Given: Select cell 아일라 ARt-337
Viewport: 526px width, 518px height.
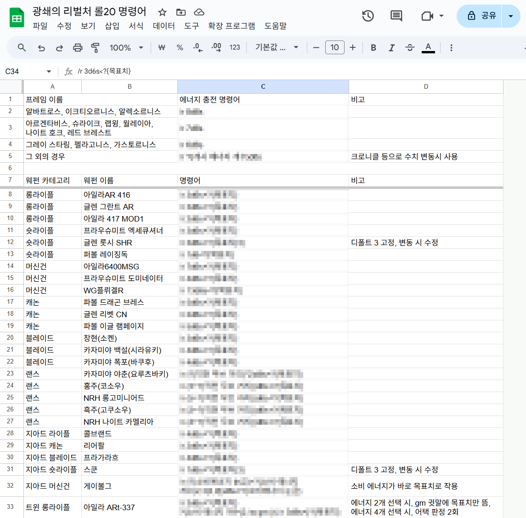Looking at the screenshot, I should point(130,507).
